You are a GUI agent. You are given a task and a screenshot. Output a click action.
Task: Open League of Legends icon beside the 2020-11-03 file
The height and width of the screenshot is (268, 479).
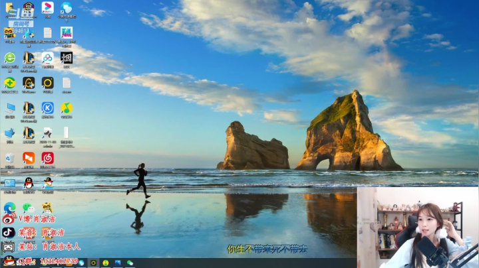pyautogui.click(x=29, y=133)
